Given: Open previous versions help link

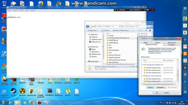Looking at the screenshot, I should (160, 52).
